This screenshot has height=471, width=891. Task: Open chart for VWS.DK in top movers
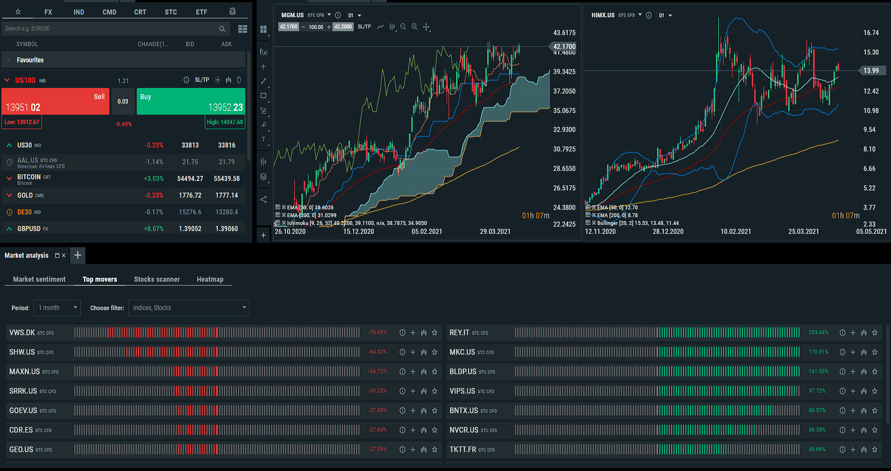(x=424, y=333)
